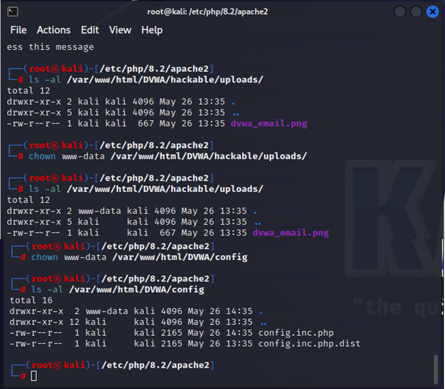This screenshot has height=389, width=445.
Task: Click the 'ess this message' line
Action: [x=50, y=47]
